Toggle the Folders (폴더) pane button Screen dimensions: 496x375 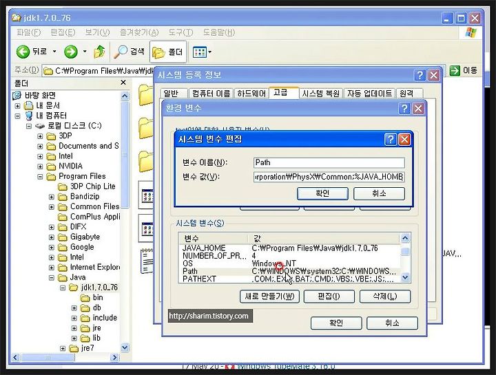(x=168, y=52)
